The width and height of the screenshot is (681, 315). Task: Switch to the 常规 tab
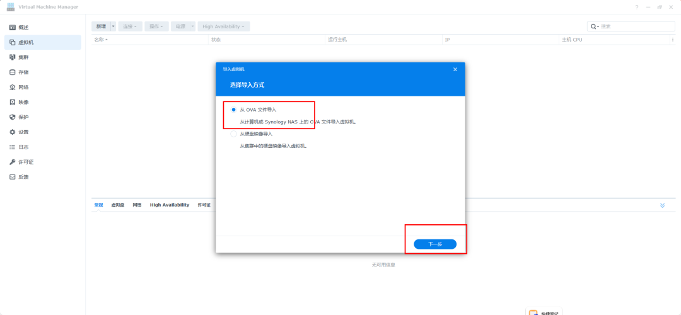[98, 205]
